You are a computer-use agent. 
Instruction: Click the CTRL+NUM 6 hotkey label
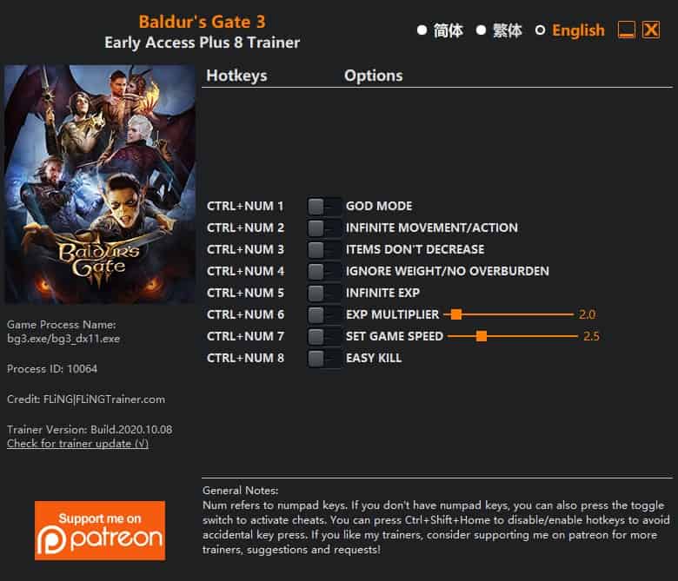(245, 314)
